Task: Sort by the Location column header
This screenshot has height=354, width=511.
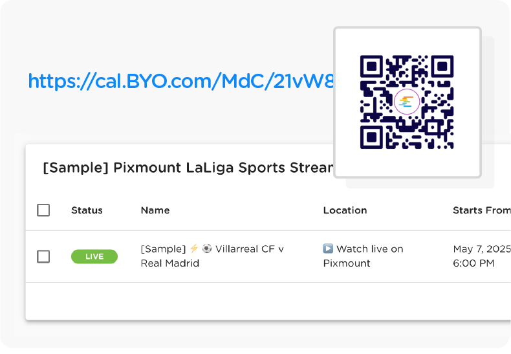Action: tap(345, 210)
